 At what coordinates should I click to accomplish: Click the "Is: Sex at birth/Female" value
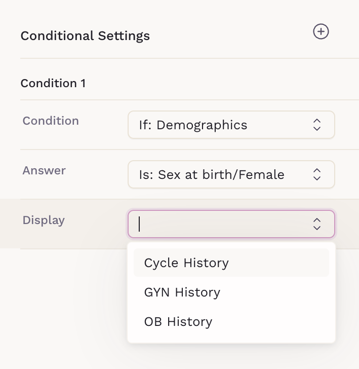(212, 175)
